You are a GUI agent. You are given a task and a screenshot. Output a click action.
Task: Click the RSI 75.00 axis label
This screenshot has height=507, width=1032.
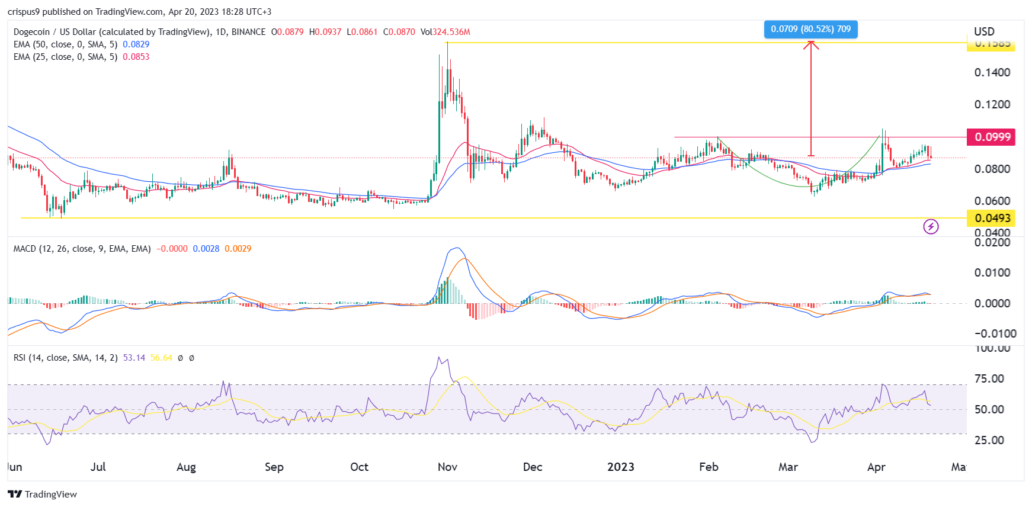pos(989,378)
